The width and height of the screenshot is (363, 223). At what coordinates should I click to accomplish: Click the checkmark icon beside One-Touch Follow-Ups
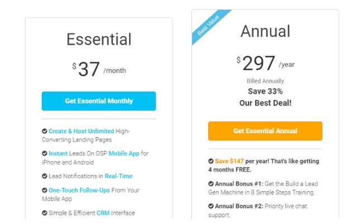point(45,190)
